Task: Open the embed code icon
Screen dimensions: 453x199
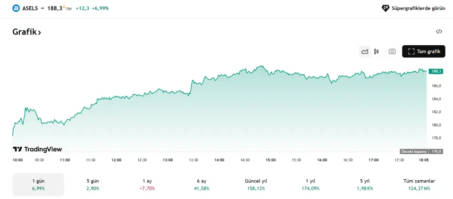Action: 439,32
